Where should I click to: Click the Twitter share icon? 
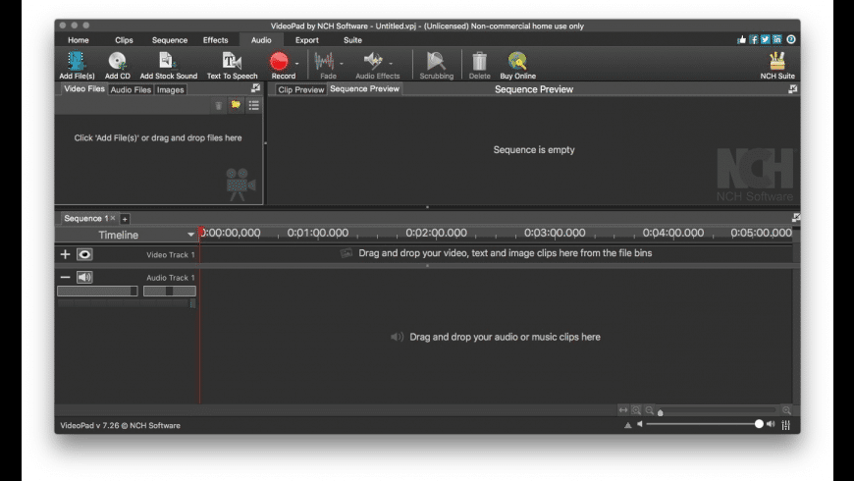pyautogui.click(x=766, y=39)
